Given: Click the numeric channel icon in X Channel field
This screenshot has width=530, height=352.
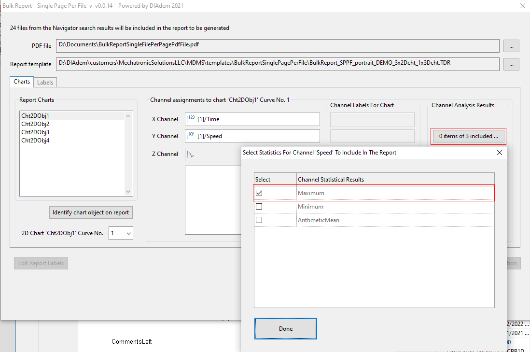Looking at the screenshot, I should (x=191, y=119).
